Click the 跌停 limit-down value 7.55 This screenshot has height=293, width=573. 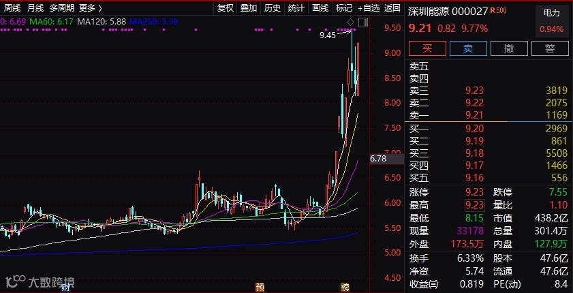(x=559, y=192)
